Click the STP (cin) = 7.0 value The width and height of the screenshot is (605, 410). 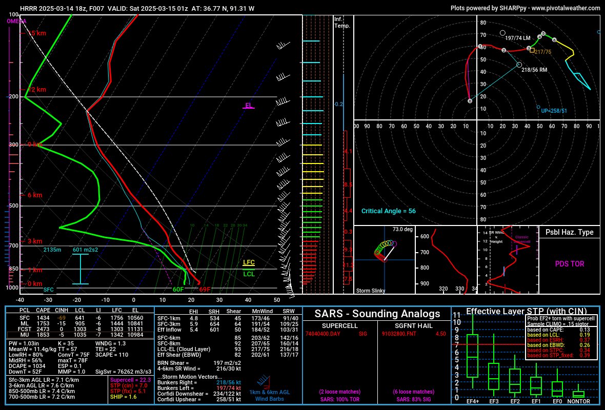click(x=129, y=385)
